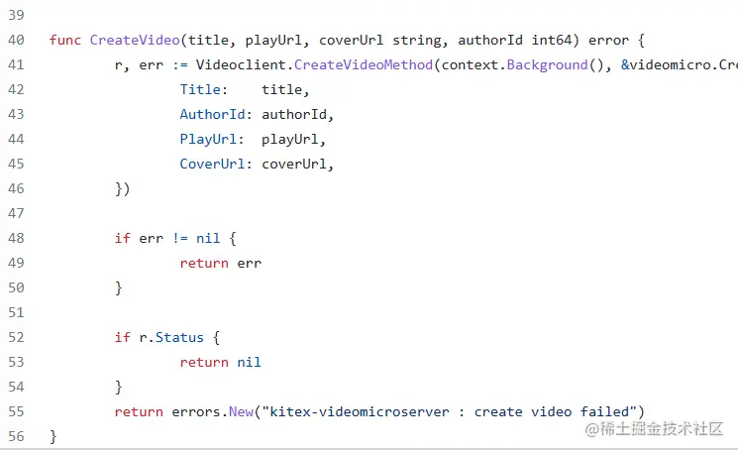The image size is (738, 452).
Task: Click line number 39
Action: click(16, 15)
